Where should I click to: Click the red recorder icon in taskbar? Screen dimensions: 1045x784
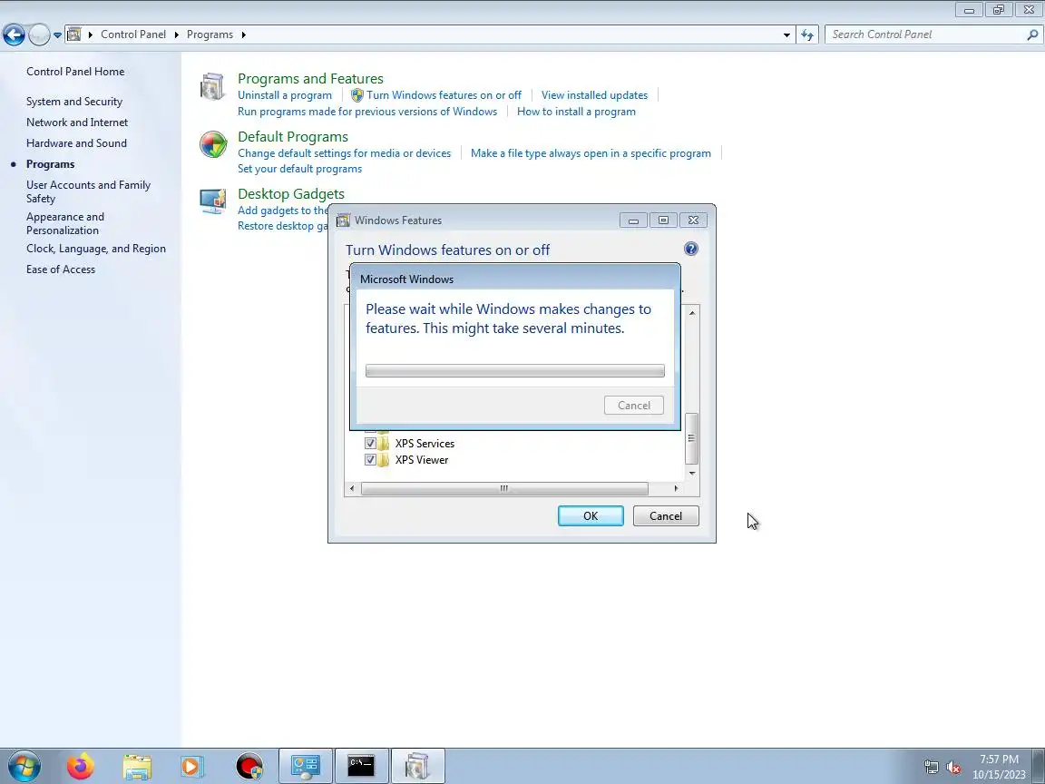[249, 766]
